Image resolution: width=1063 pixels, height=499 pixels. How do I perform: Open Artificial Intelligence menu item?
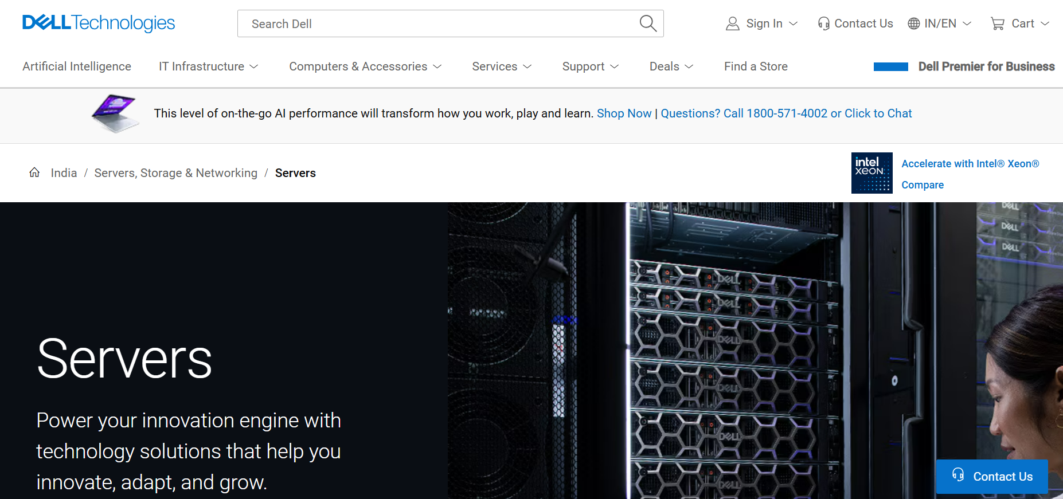[x=77, y=66]
